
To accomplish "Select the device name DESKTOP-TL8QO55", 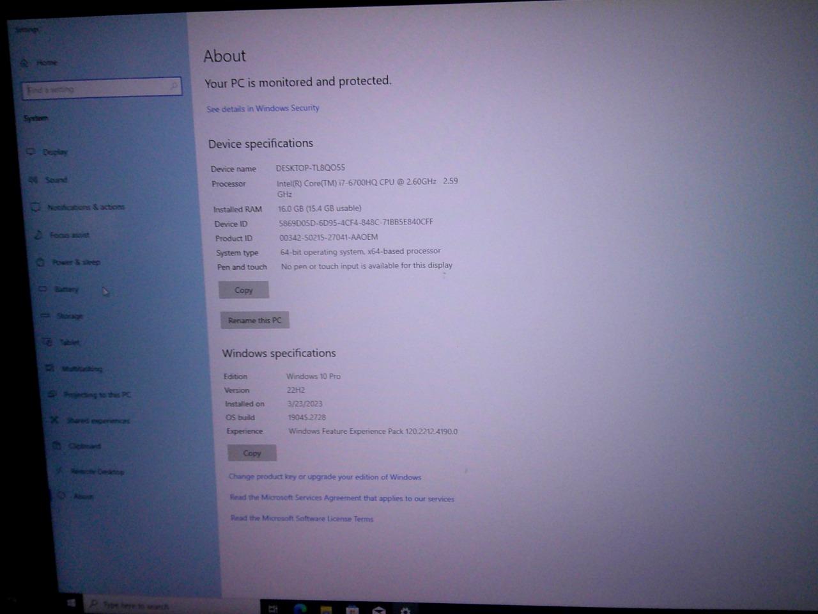I will (x=311, y=168).
